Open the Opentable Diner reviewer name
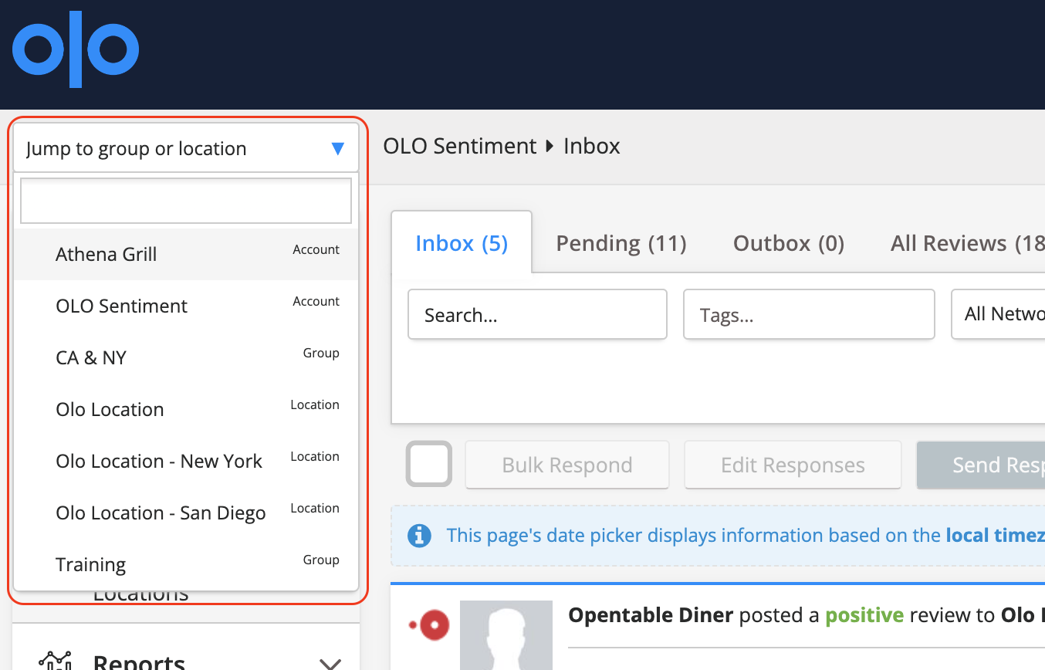This screenshot has height=670, width=1045. (651, 615)
